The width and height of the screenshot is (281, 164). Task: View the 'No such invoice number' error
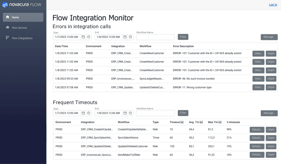258,79
